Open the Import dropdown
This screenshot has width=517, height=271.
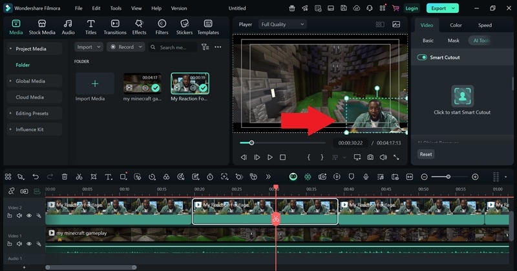pos(89,47)
